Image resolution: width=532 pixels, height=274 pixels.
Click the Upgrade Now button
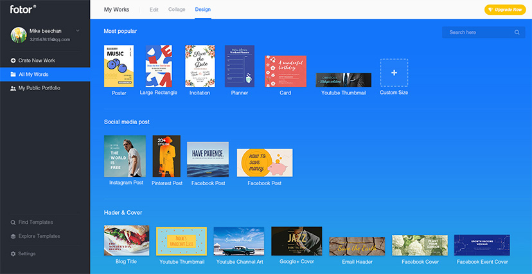pyautogui.click(x=504, y=10)
